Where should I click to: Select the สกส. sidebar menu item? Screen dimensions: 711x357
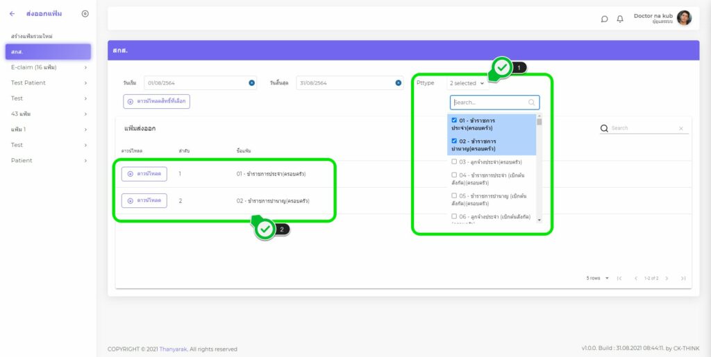(47, 52)
